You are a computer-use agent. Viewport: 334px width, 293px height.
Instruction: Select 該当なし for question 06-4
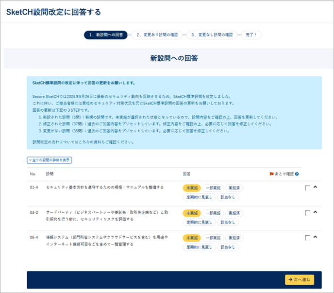click(x=228, y=247)
